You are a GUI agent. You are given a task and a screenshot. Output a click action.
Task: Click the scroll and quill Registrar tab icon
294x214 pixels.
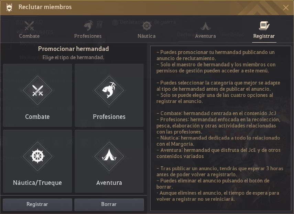pyautogui.click(x=264, y=26)
